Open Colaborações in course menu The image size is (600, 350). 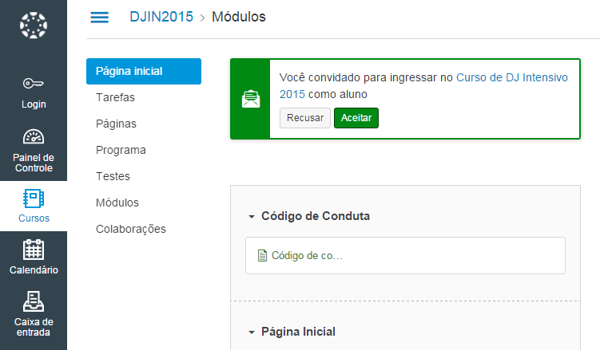pos(131,229)
